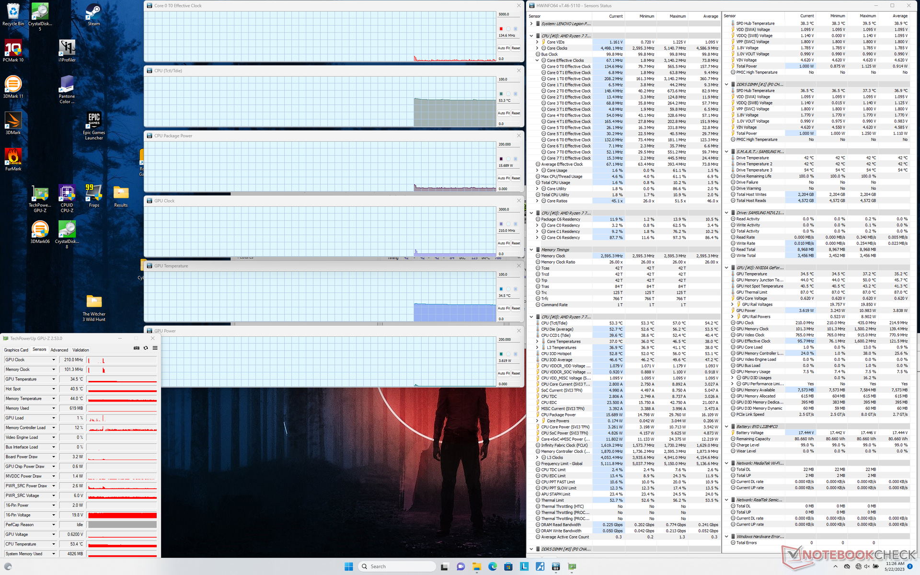
Task: Pick the green line color in CPU (Tctl/Tdie) graph
Action: pos(501,94)
